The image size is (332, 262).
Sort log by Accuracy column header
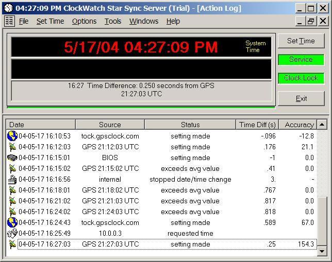point(298,125)
